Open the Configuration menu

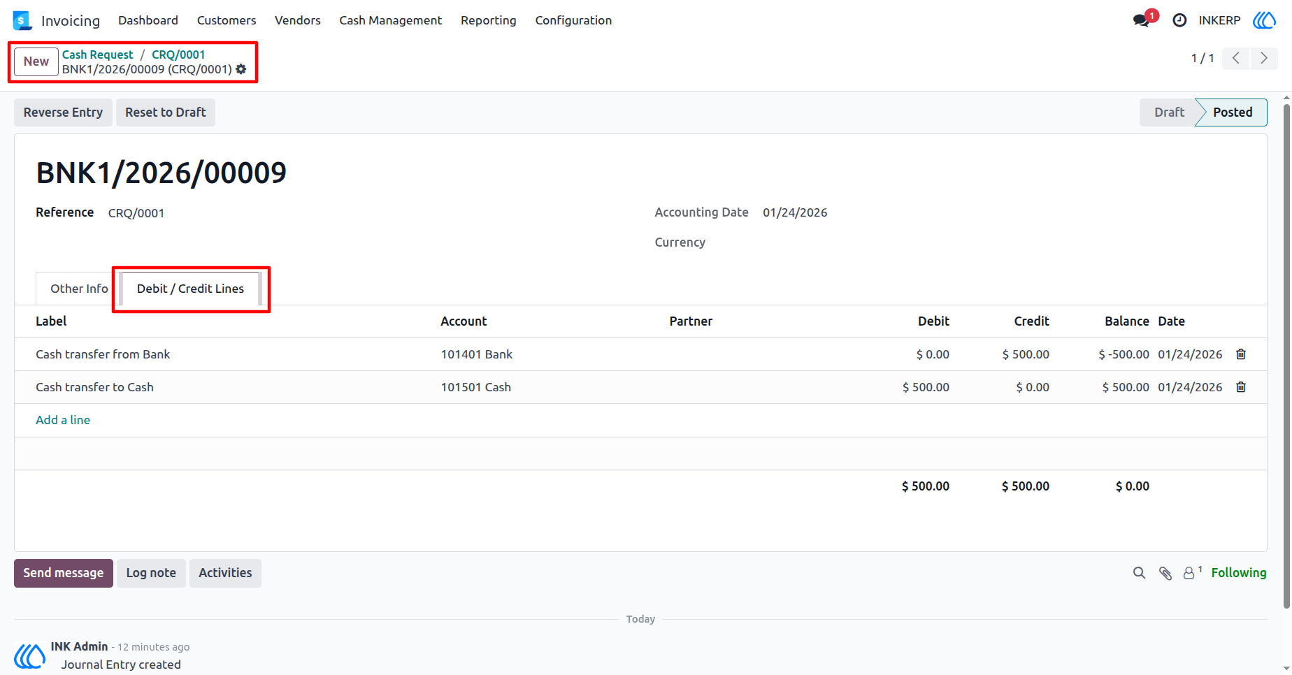574,20
